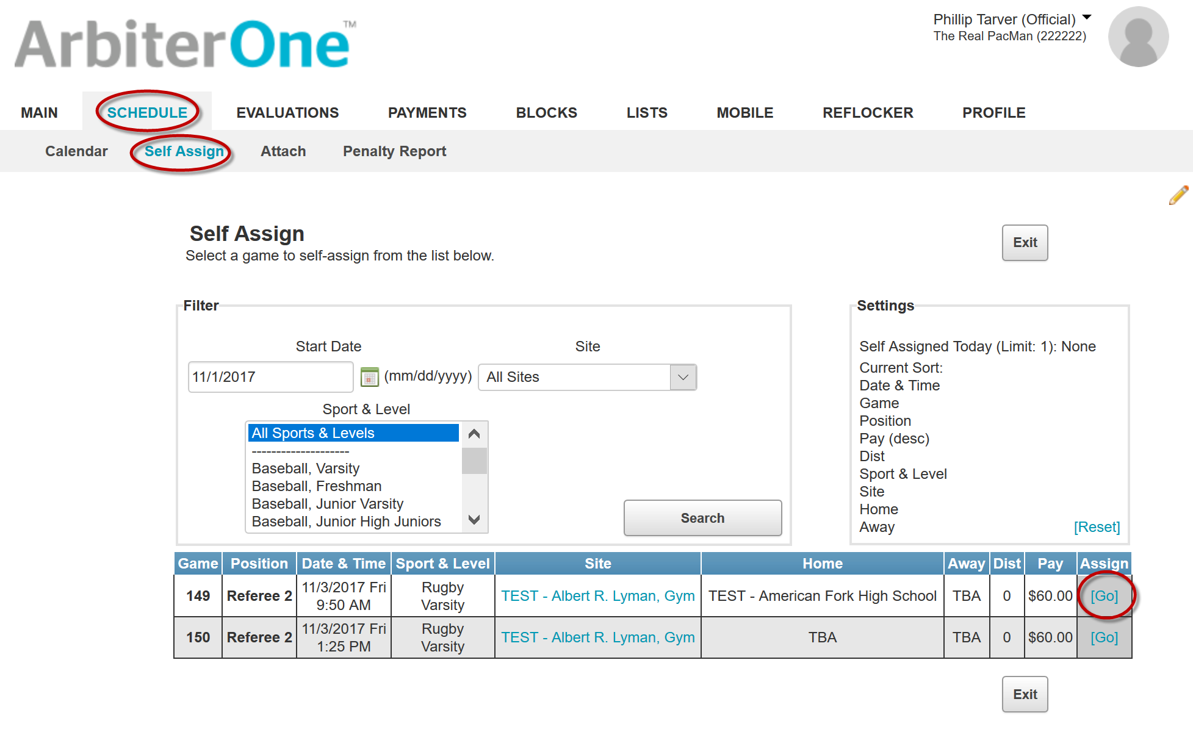Click the Phillip Tarver (Official) name
Viewport: 1193px width, 732px height.
[x=1004, y=20]
